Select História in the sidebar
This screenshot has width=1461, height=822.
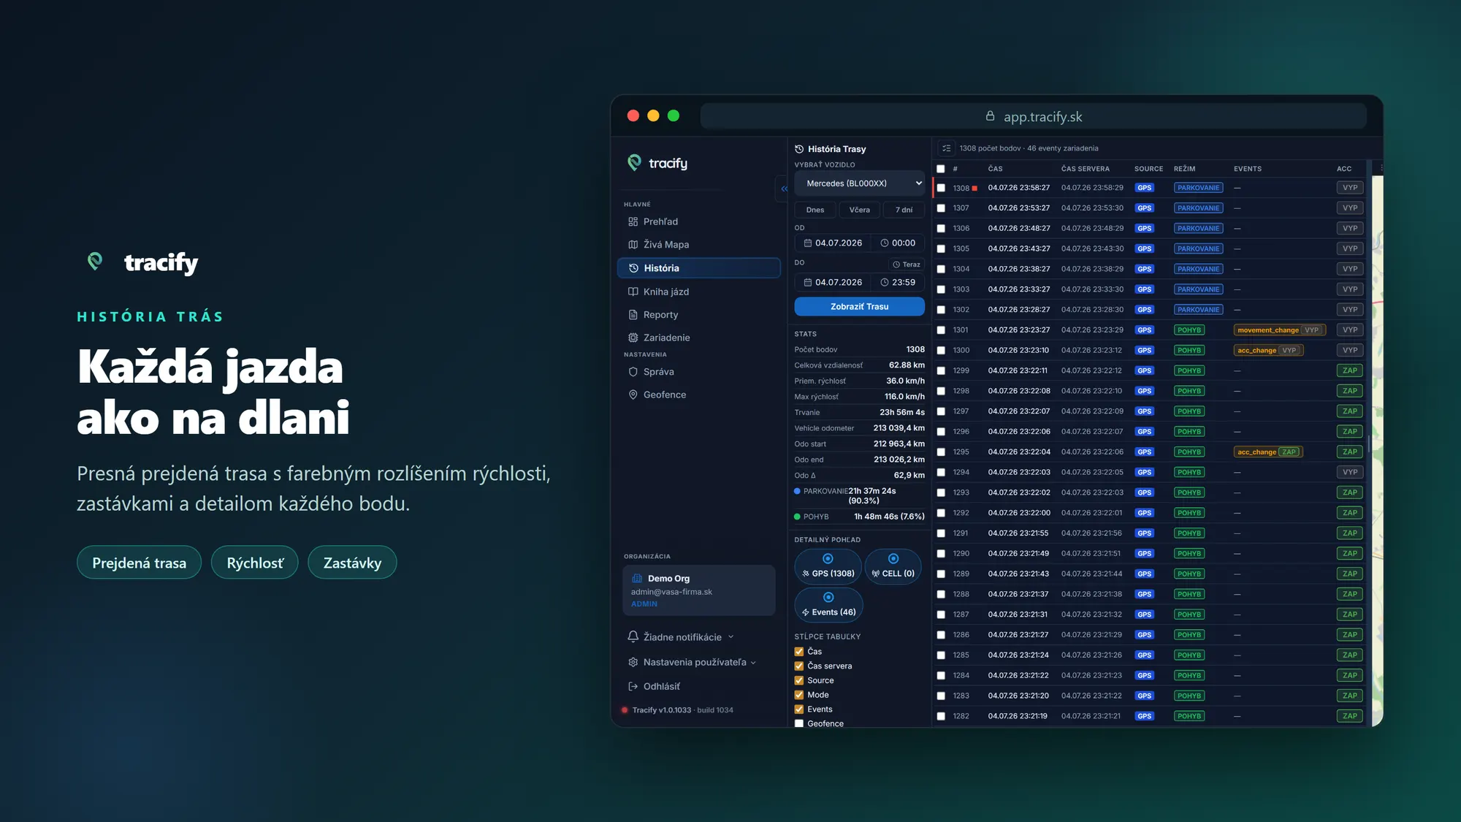[699, 268]
